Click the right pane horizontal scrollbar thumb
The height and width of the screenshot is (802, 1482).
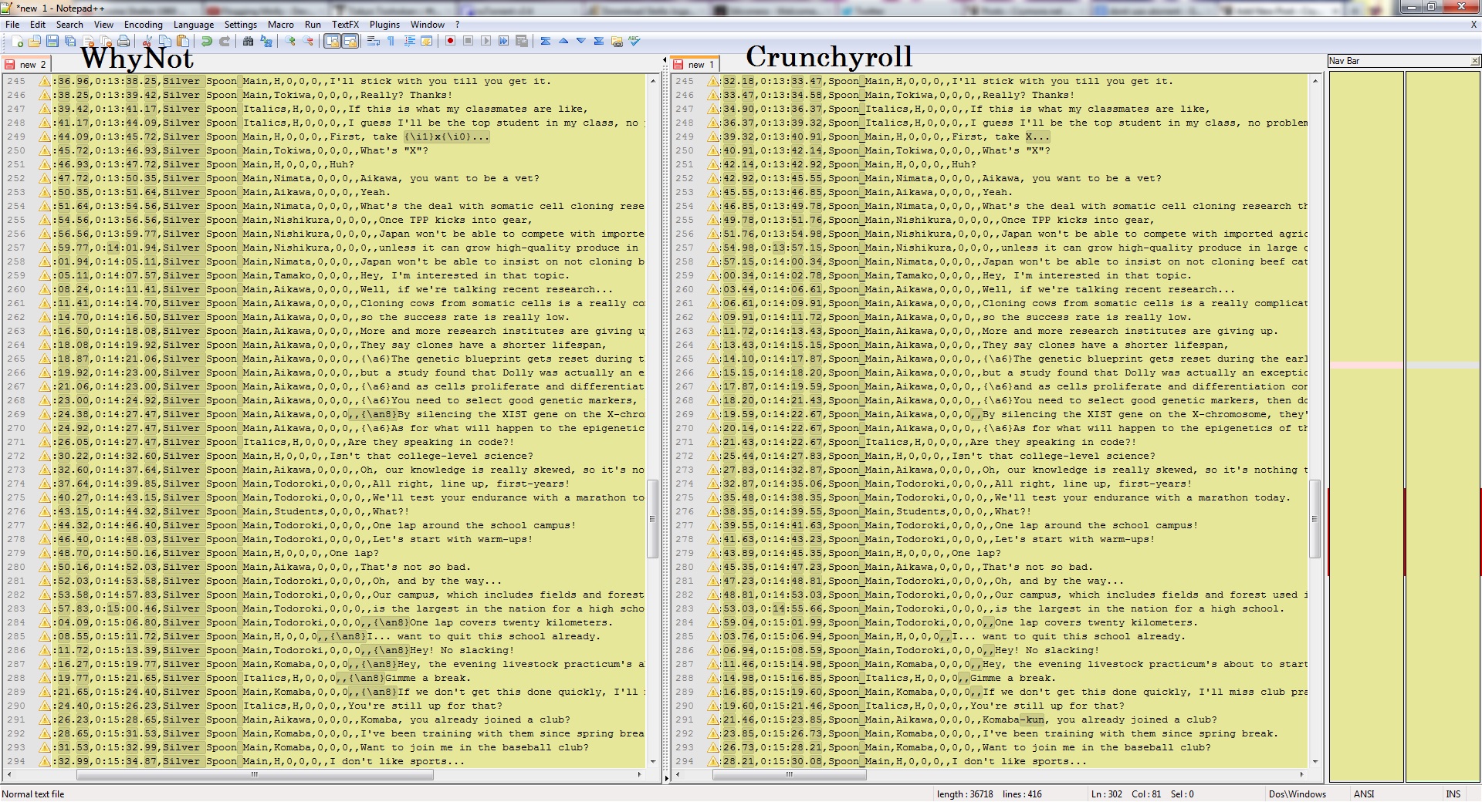pyautogui.click(x=789, y=774)
